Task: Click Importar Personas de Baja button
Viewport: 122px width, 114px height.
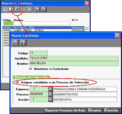Action: [65, 110]
